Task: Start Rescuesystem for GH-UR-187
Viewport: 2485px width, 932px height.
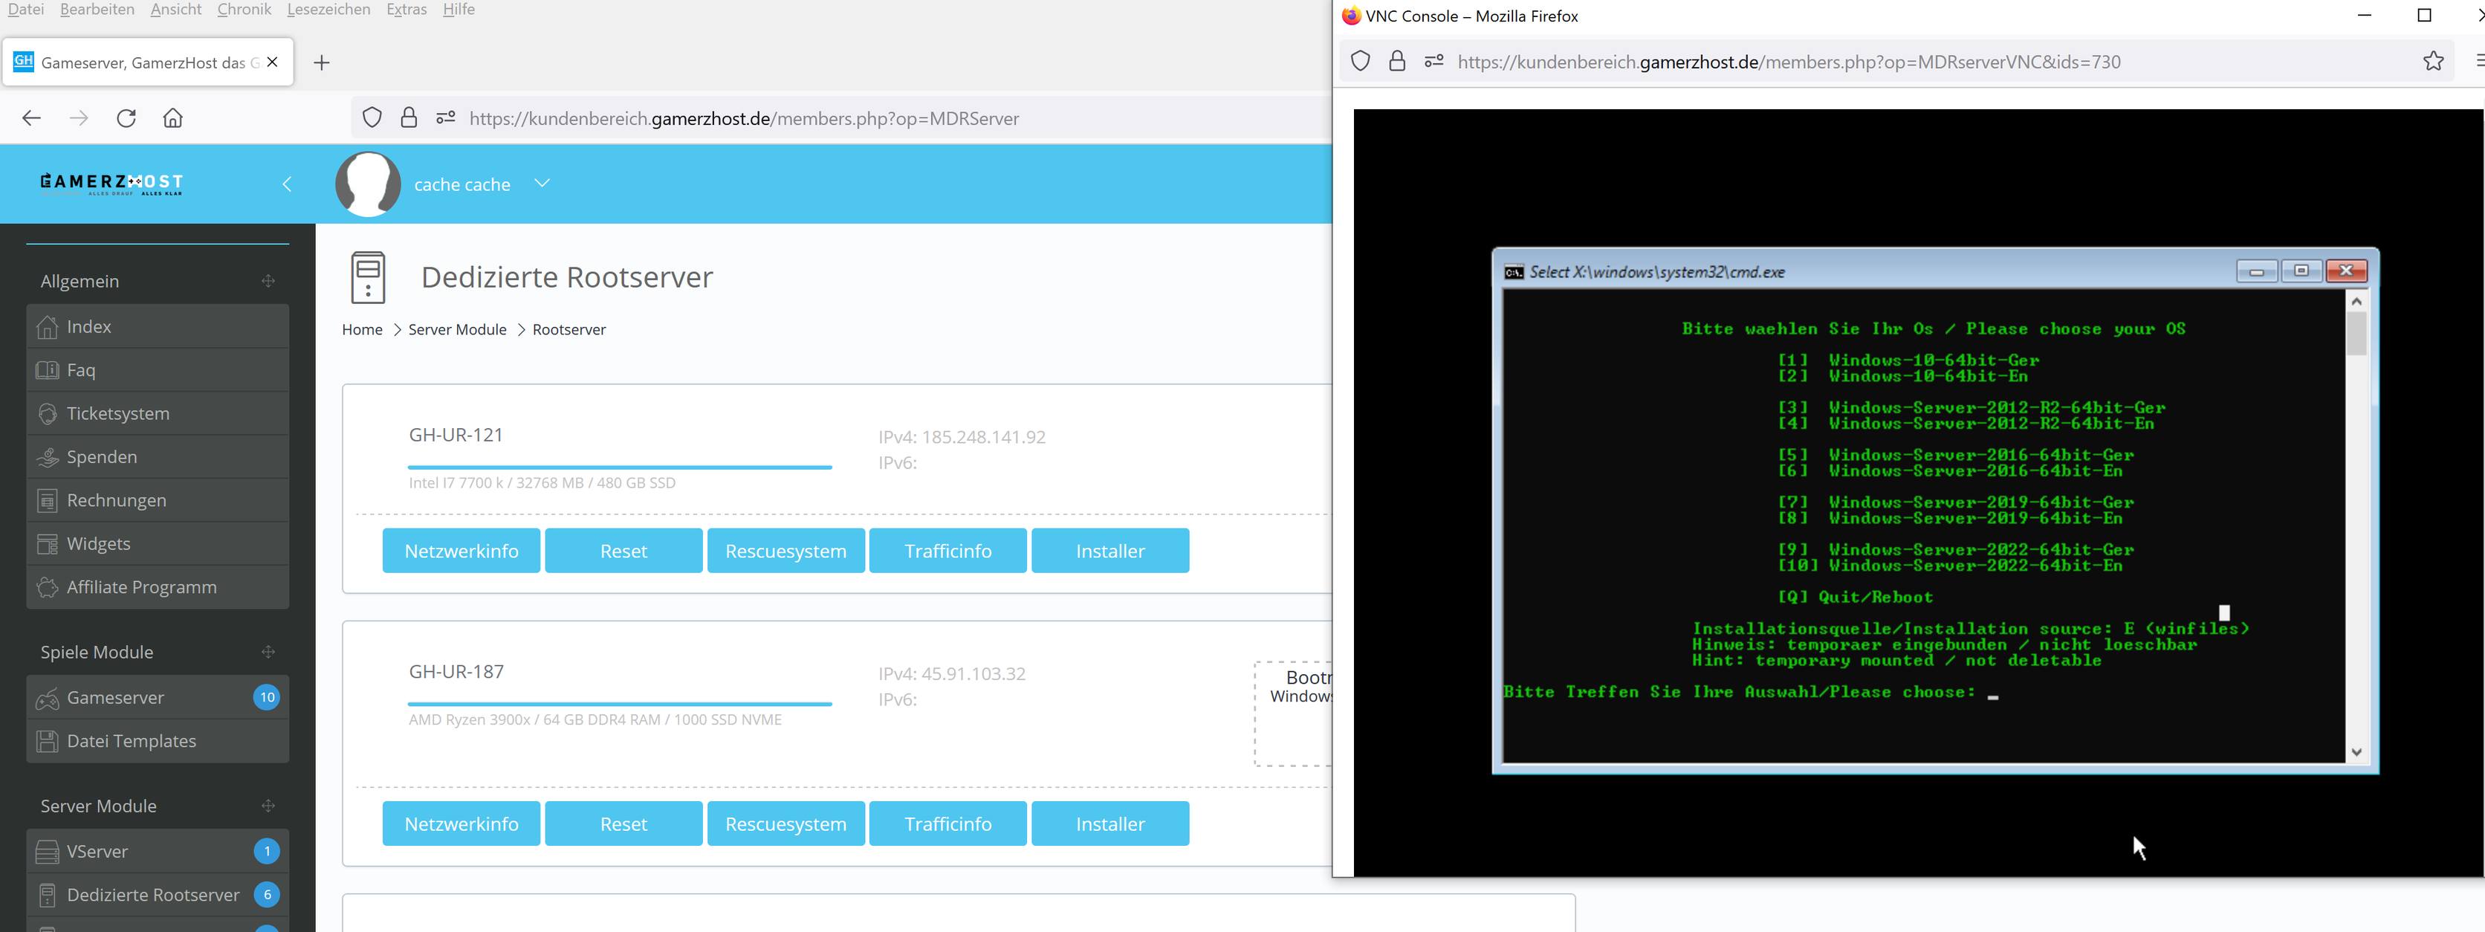Action: point(786,824)
